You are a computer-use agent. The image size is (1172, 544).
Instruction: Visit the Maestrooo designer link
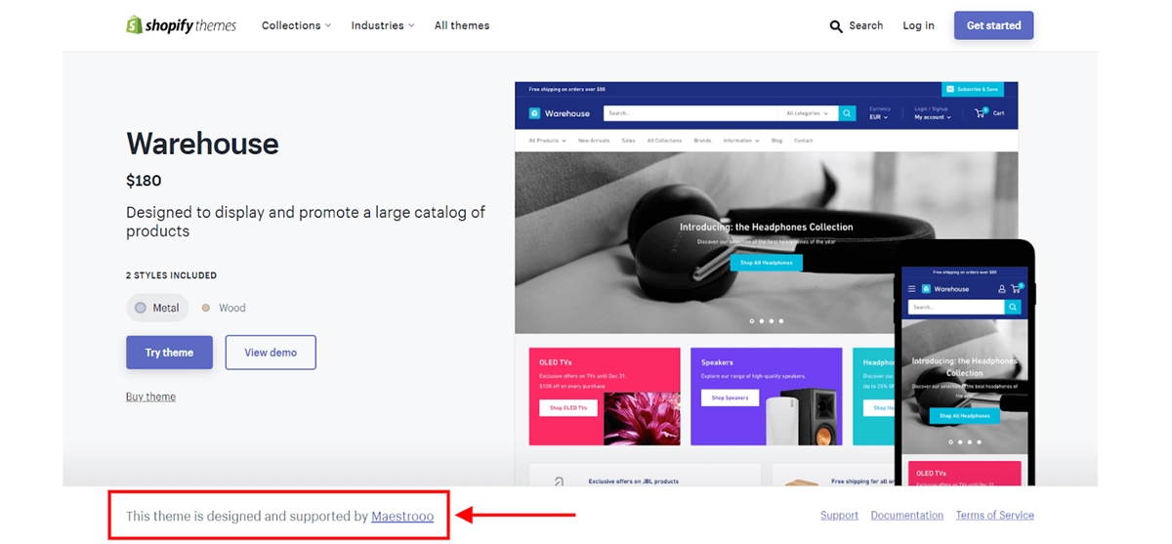point(402,516)
